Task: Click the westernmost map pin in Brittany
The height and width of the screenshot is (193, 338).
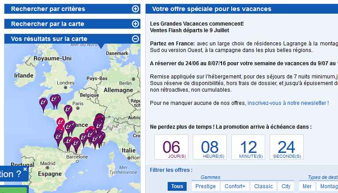Action: [43, 103]
